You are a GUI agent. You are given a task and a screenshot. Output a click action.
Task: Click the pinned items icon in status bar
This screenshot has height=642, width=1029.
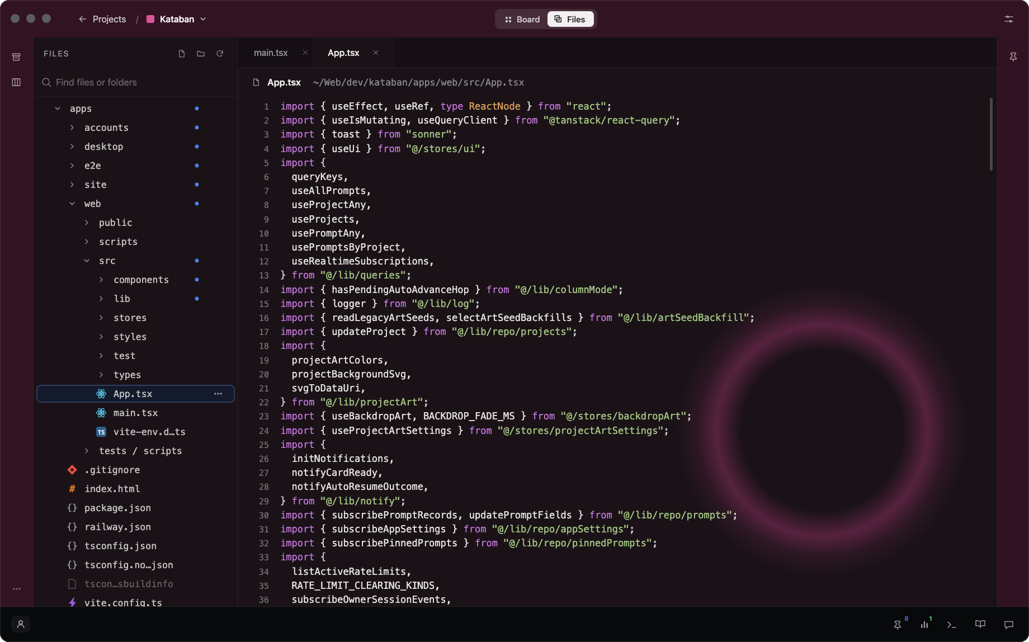tap(898, 625)
